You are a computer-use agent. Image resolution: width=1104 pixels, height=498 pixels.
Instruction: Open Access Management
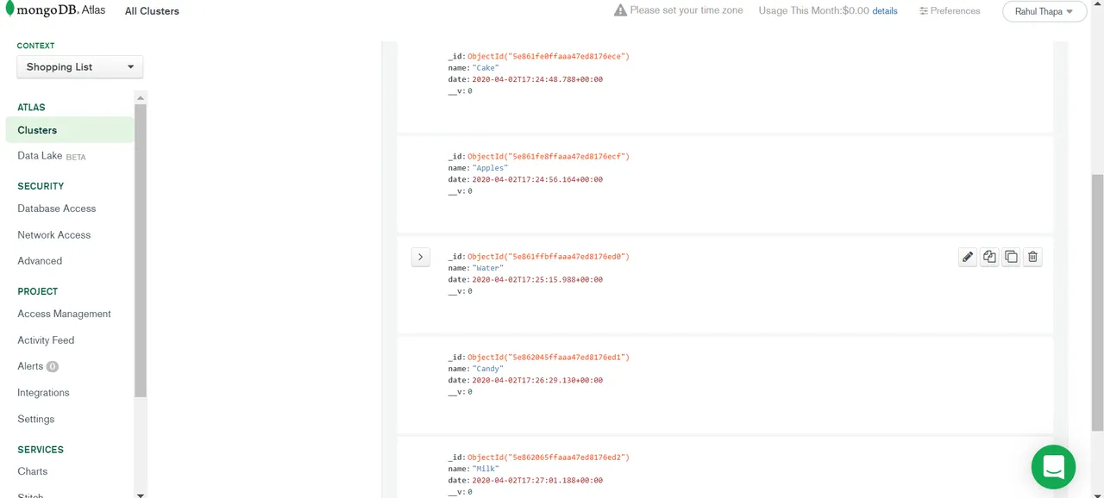[65, 314]
